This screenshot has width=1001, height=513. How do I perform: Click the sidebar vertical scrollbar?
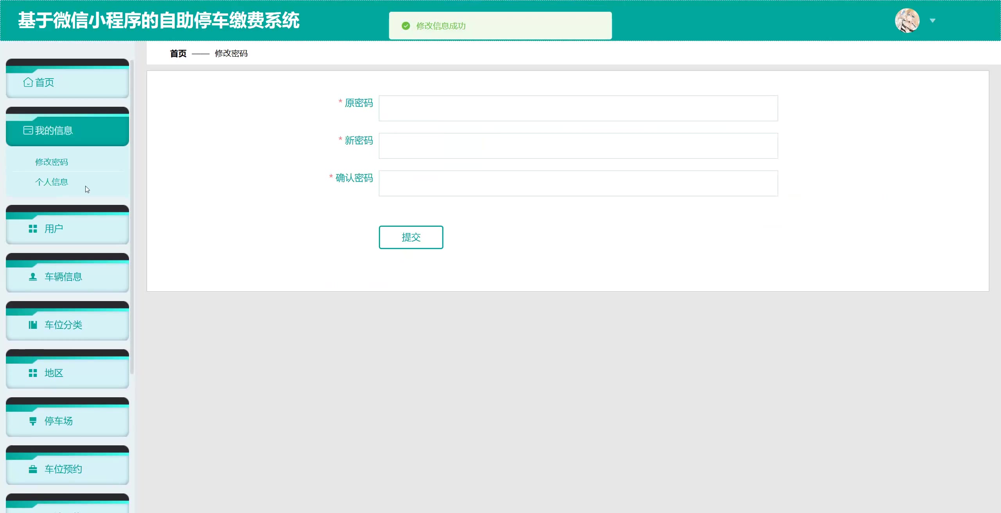click(x=132, y=217)
